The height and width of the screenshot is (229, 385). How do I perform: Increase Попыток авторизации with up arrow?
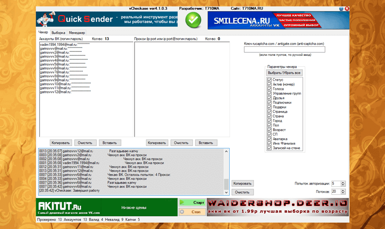tap(343, 182)
